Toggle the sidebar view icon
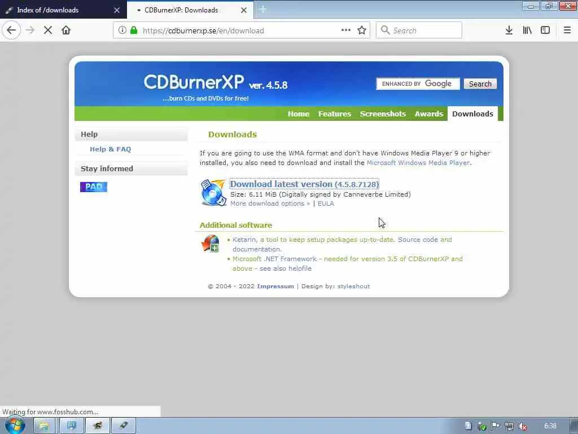The height and width of the screenshot is (434, 578). [545, 31]
